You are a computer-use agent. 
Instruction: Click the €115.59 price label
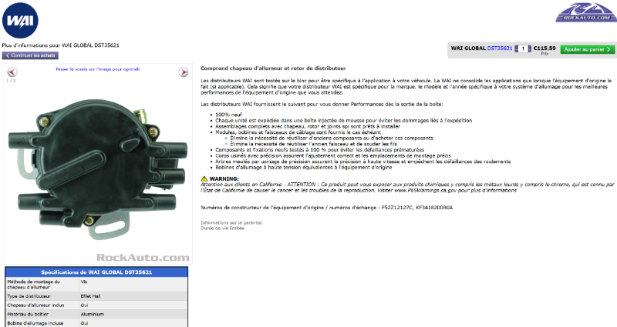pos(545,48)
